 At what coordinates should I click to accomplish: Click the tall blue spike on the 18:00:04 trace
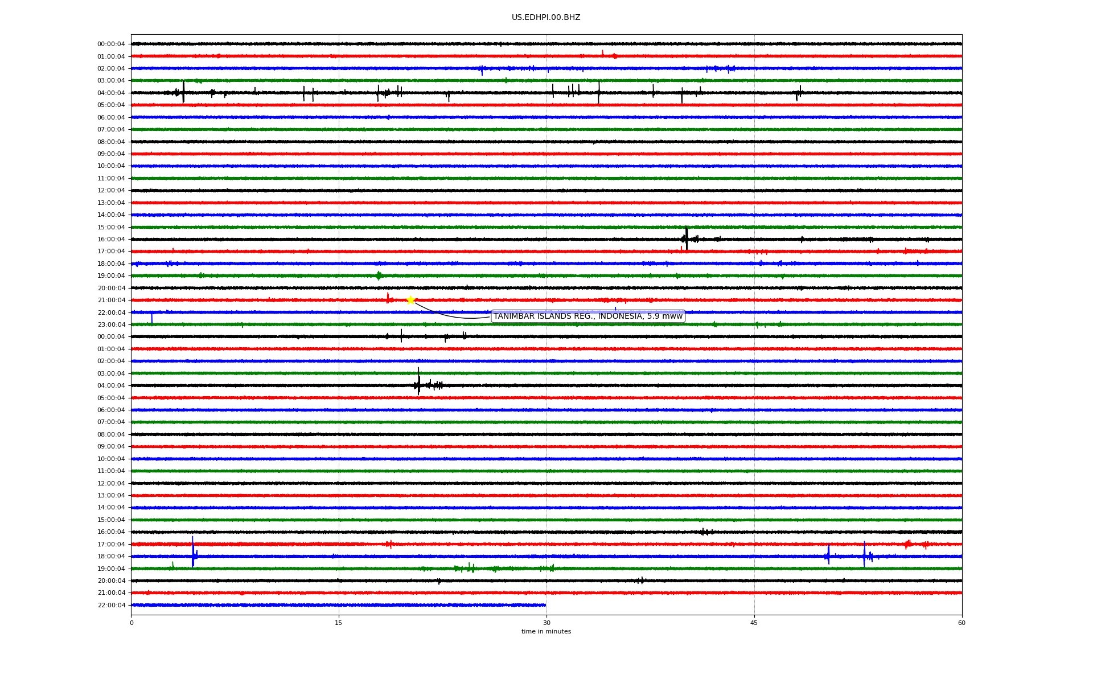(x=193, y=551)
